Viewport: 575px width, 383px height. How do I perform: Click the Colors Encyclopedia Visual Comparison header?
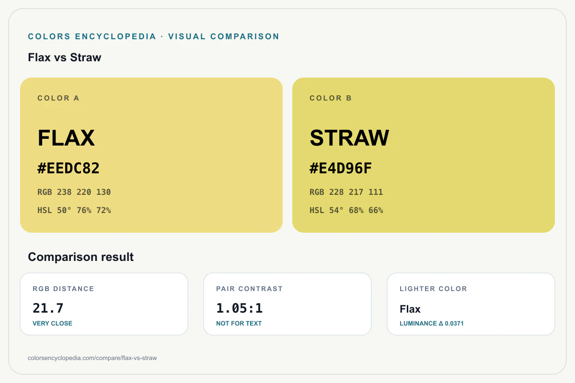(x=154, y=36)
